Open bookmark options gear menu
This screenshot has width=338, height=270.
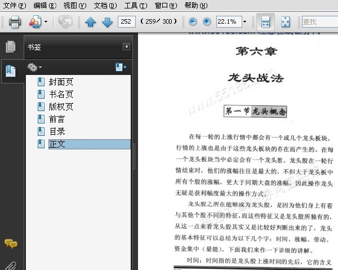pos(34,67)
